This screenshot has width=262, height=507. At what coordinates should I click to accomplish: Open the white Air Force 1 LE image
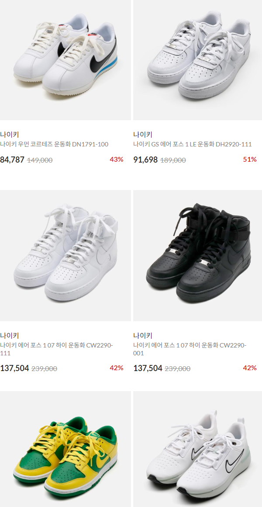click(198, 60)
